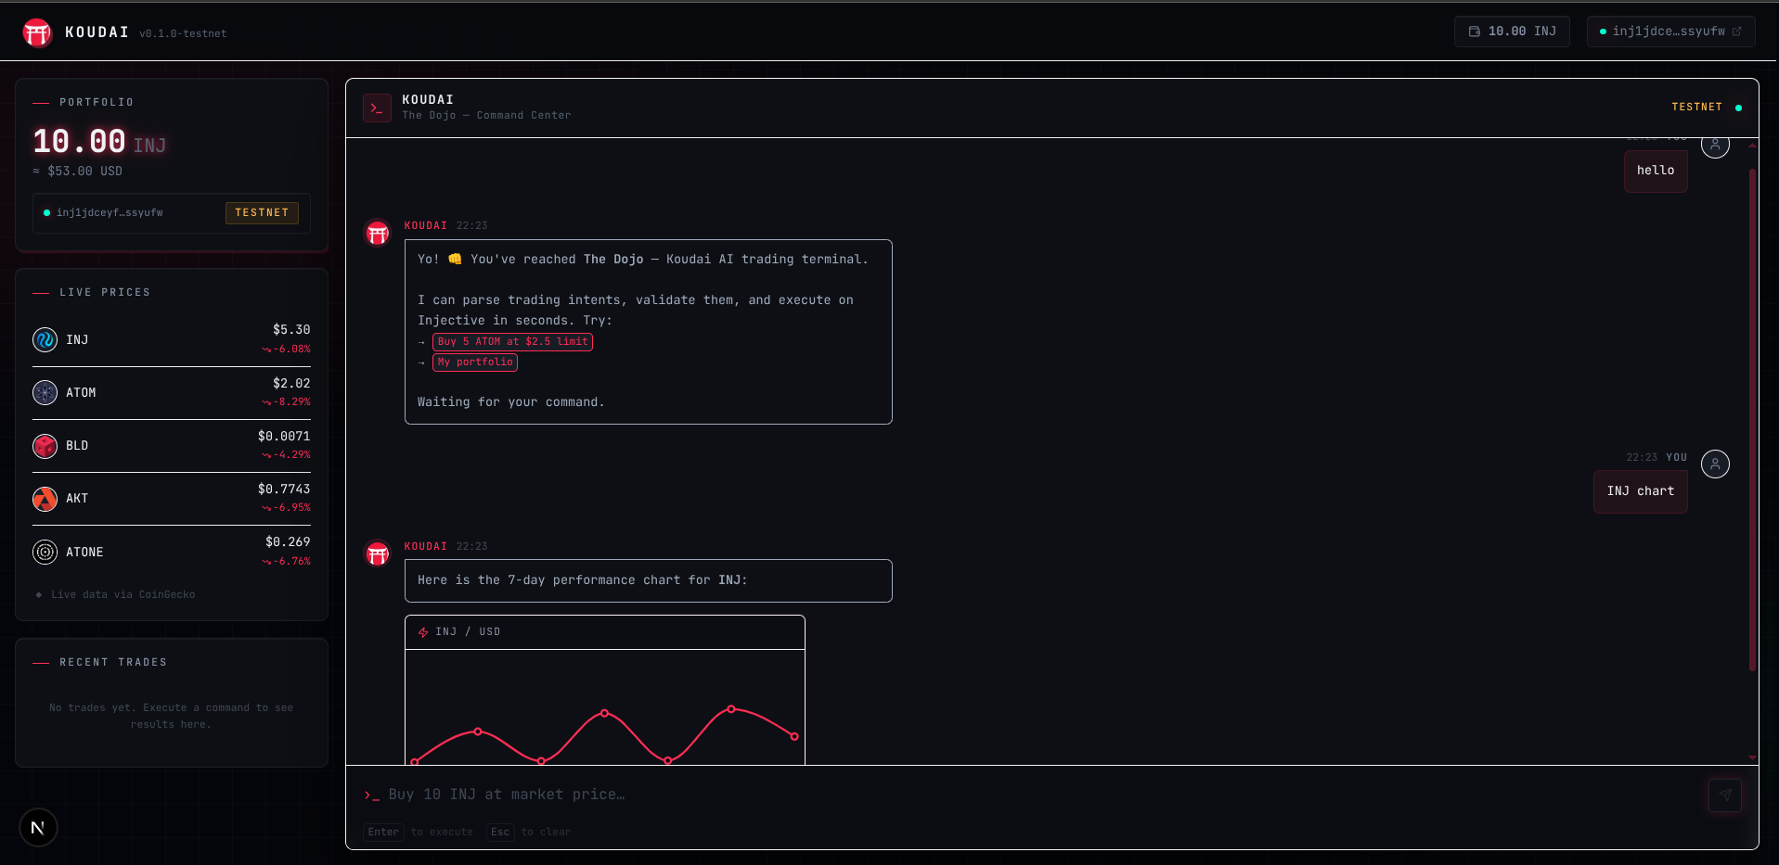Click the TESTNET label in Command Center header

coord(1696,108)
